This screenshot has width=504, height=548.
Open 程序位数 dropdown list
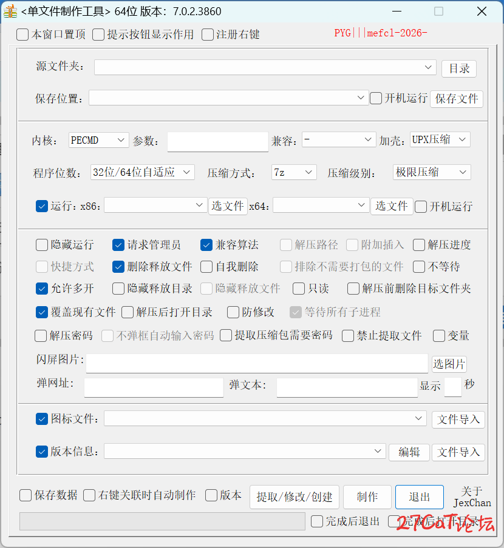pyautogui.click(x=143, y=172)
